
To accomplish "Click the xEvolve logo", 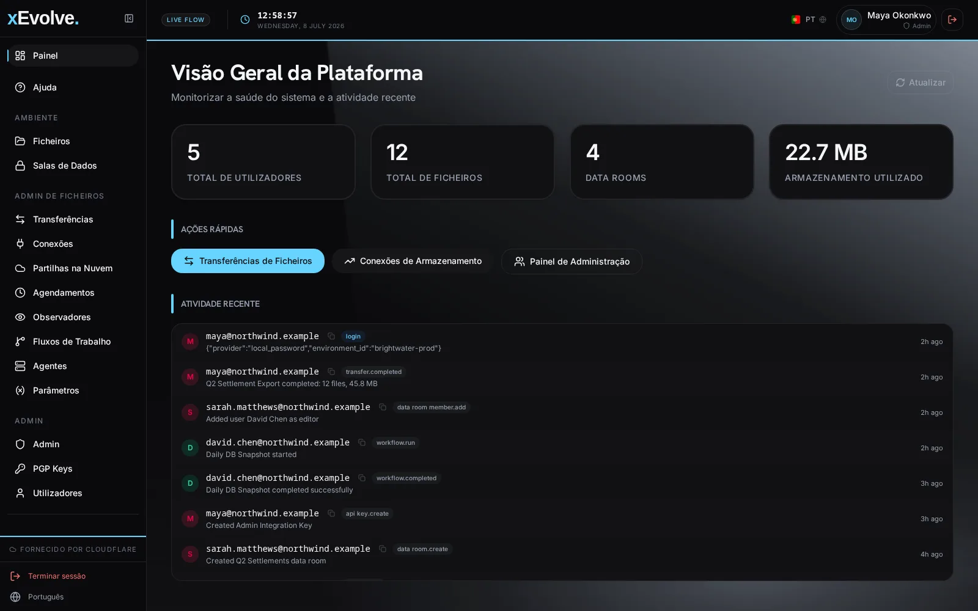I will tap(43, 18).
